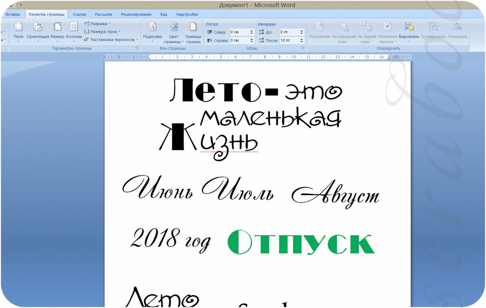Click the green word Отпуск in the document
This screenshot has height=308, width=486.
(301, 243)
